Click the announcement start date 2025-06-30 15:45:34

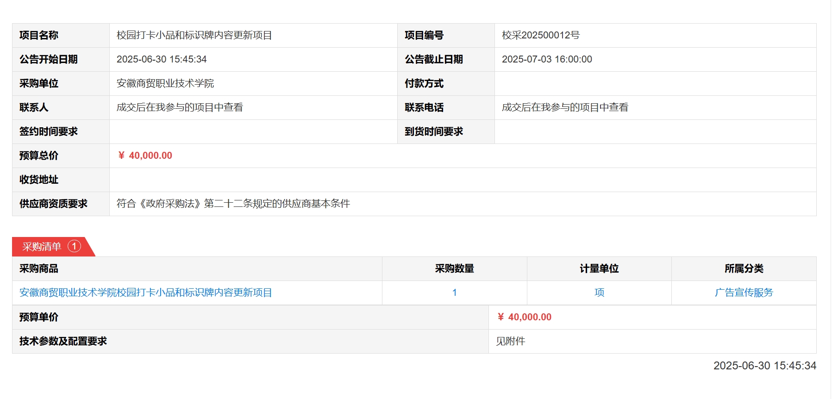[x=162, y=59]
